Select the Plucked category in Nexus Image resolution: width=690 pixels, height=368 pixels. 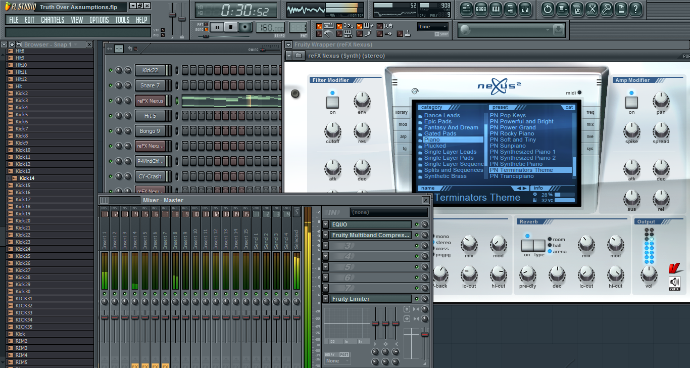click(435, 146)
